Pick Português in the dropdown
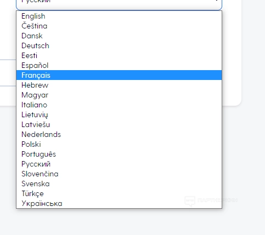Image resolution: width=265 pixels, height=235 pixels. pyautogui.click(x=119, y=154)
